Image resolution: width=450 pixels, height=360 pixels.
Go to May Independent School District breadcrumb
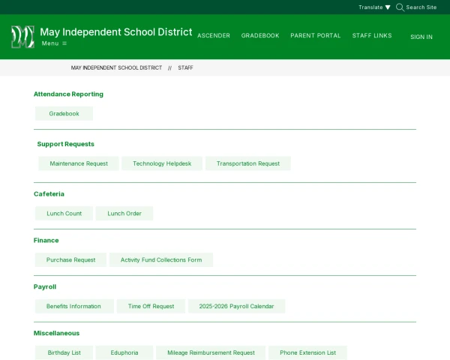click(x=116, y=67)
